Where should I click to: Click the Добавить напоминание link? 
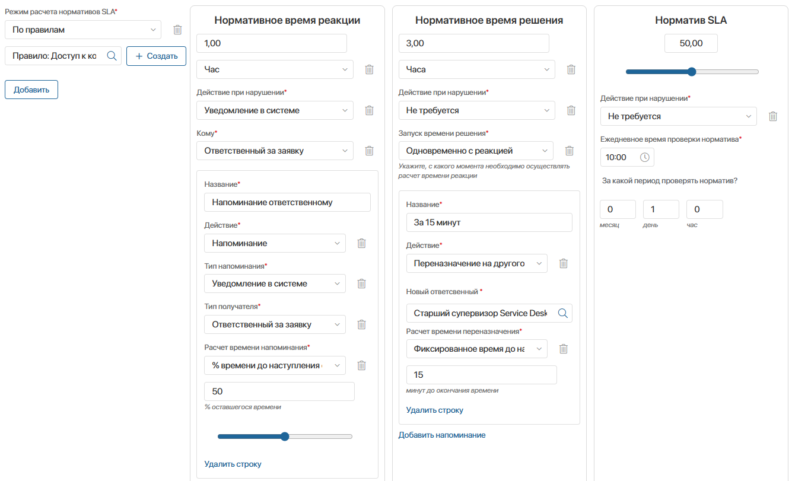pyautogui.click(x=442, y=435)
